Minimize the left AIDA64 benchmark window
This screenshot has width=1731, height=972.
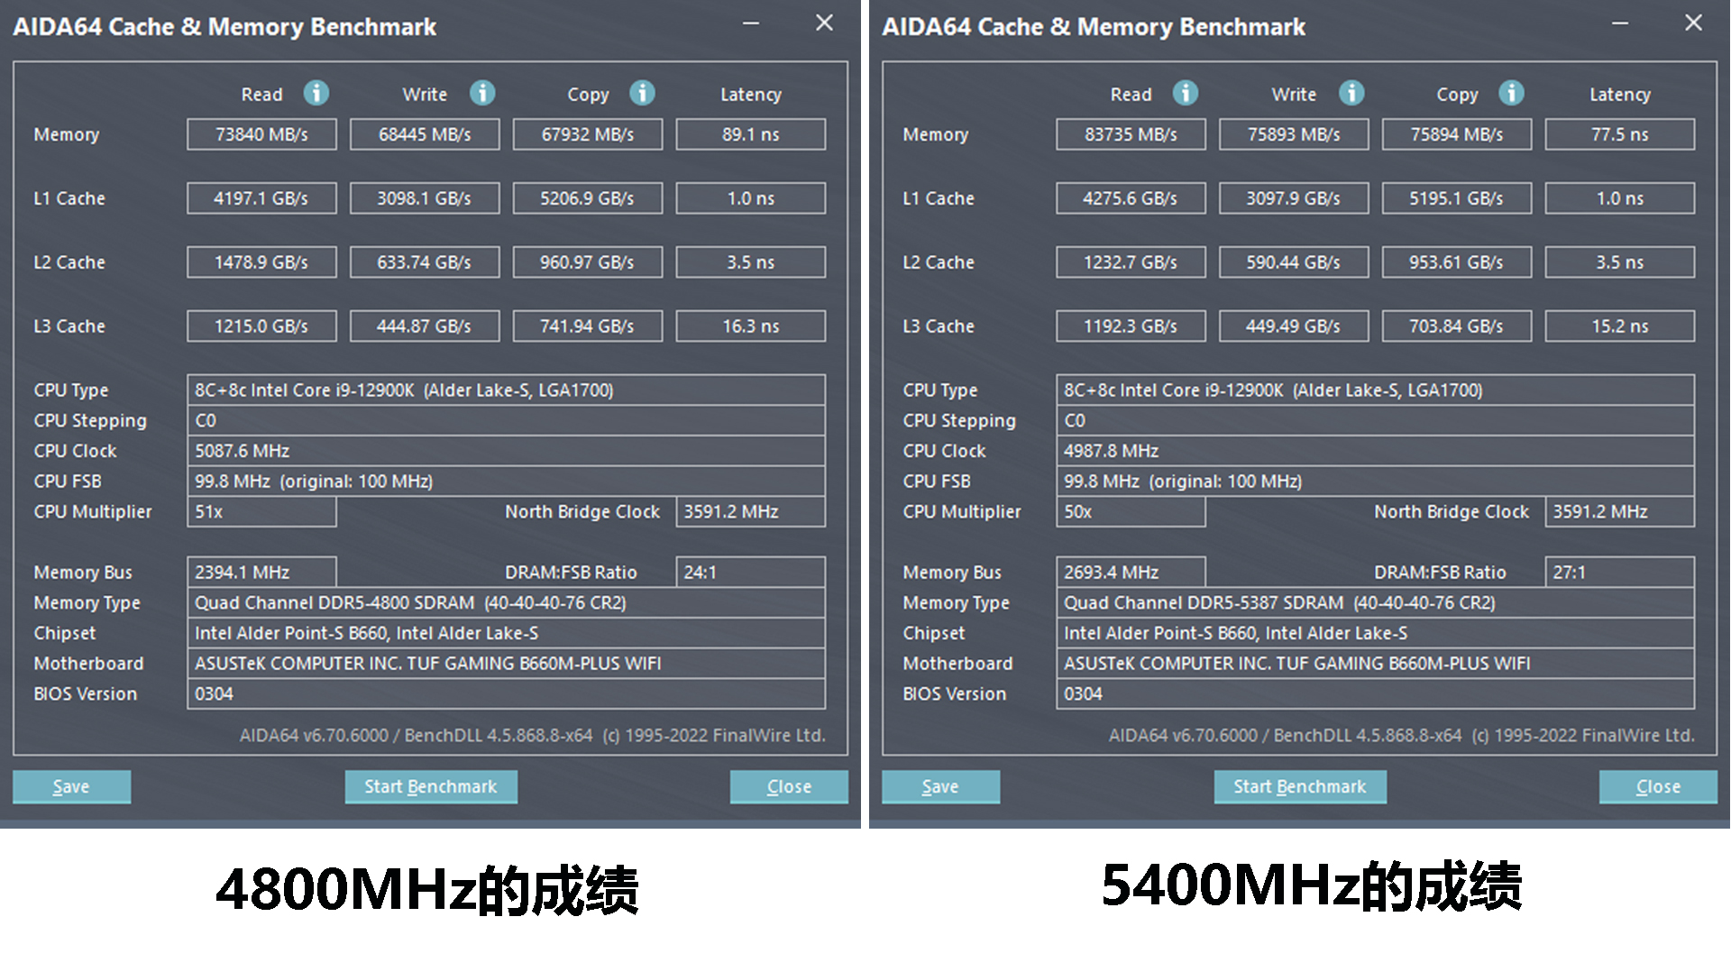click(751, 24)
